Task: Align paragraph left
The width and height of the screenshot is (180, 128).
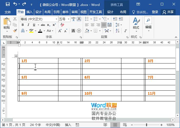Action: click(87, 25)
